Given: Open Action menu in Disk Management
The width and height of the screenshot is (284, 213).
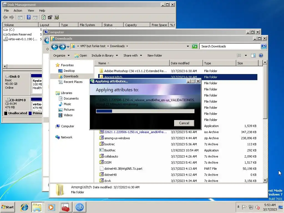Looking at the screenshot, I should coord(18,11).
